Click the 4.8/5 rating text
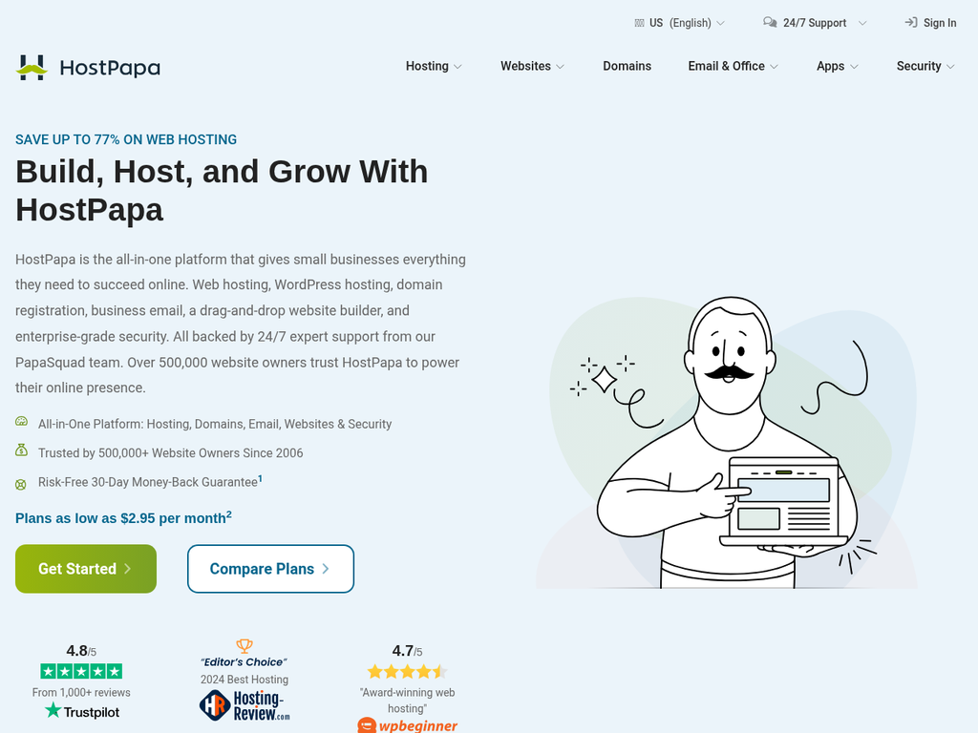The image size is (978, 733). (x=81, y=651)
